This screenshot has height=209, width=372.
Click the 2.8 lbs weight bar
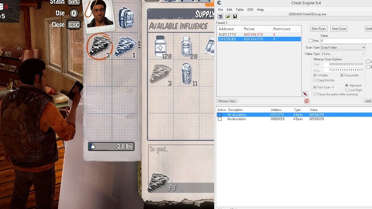click(x=111, y=147)
